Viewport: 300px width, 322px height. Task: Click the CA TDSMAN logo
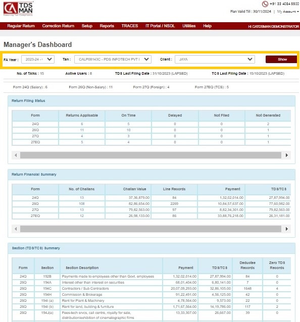(x=18, y=9)
